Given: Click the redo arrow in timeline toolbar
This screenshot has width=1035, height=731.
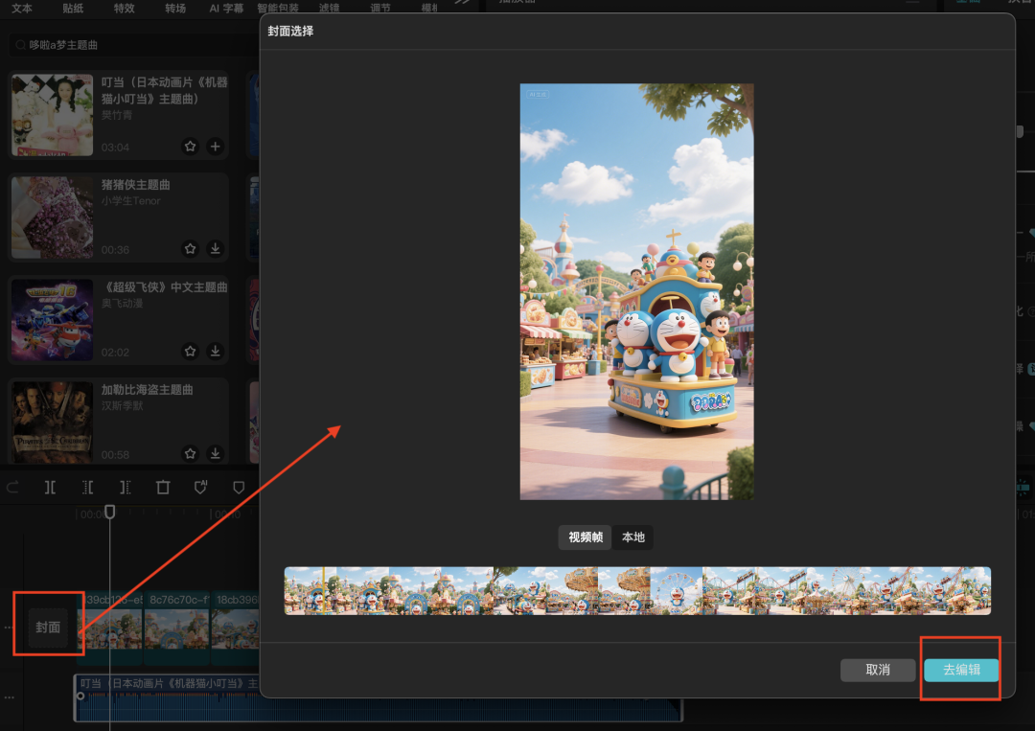Looking at the screenshot, I should 12,488.
